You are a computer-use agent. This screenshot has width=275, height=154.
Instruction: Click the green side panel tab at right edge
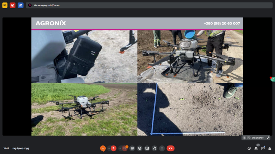click(272, 79)
